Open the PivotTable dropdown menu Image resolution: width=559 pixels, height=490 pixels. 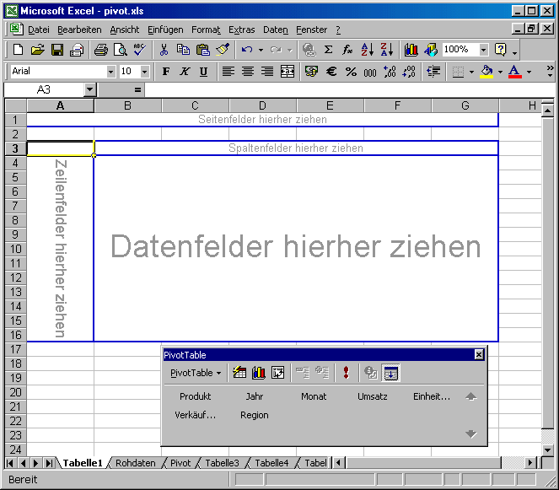click(196, 372)
